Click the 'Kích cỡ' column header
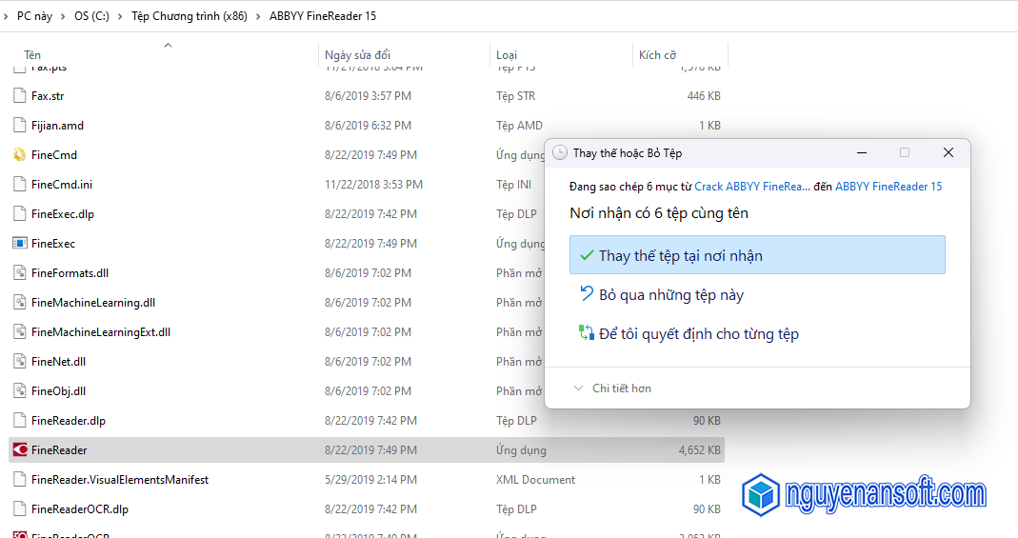The height and width of the screenshot is (538, 1018). pos(657,55)
